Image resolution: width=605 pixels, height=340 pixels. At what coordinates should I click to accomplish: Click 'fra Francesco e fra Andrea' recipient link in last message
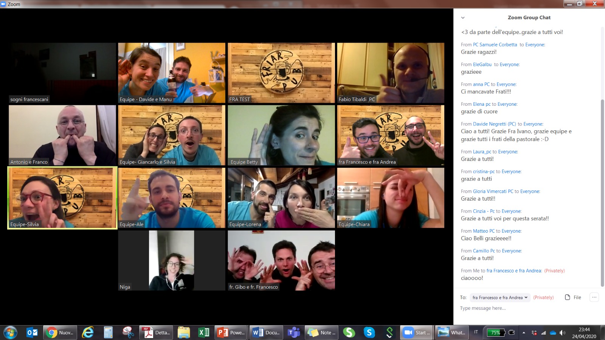point(514,271)
